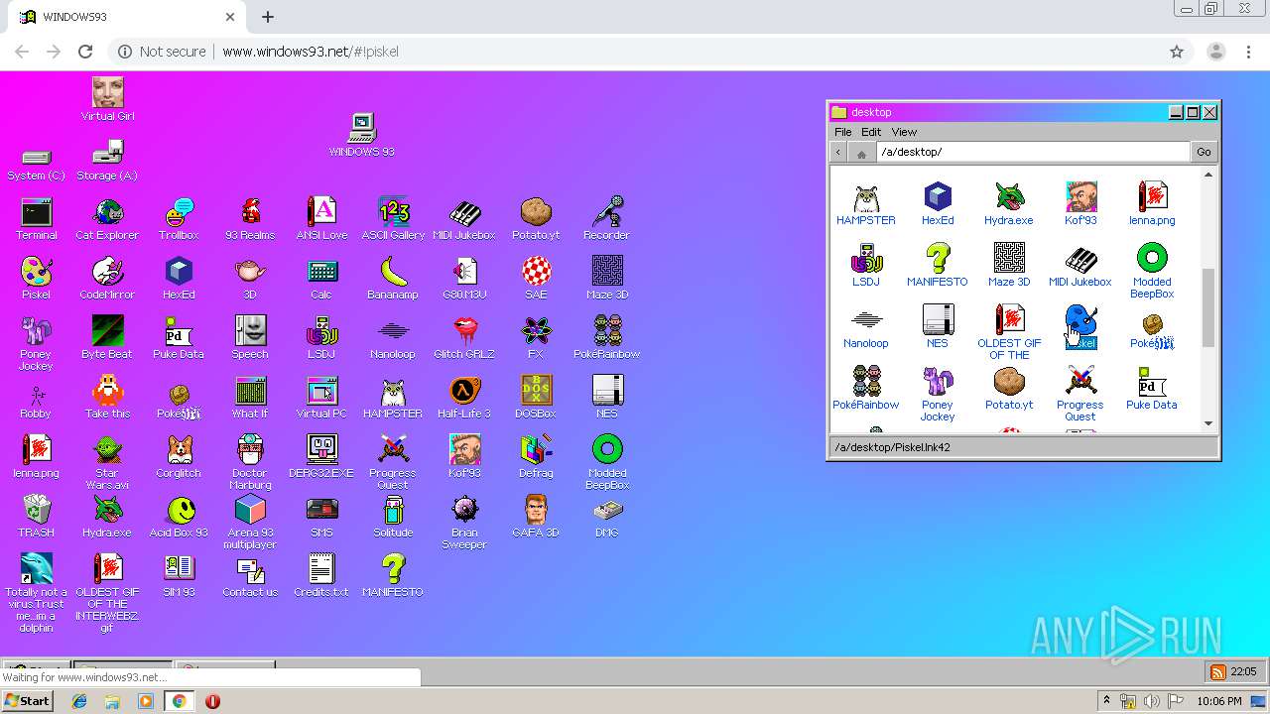Screen dimensions: 1270x714
Task: Click the Go button
Action: (x=1204, y=152)
